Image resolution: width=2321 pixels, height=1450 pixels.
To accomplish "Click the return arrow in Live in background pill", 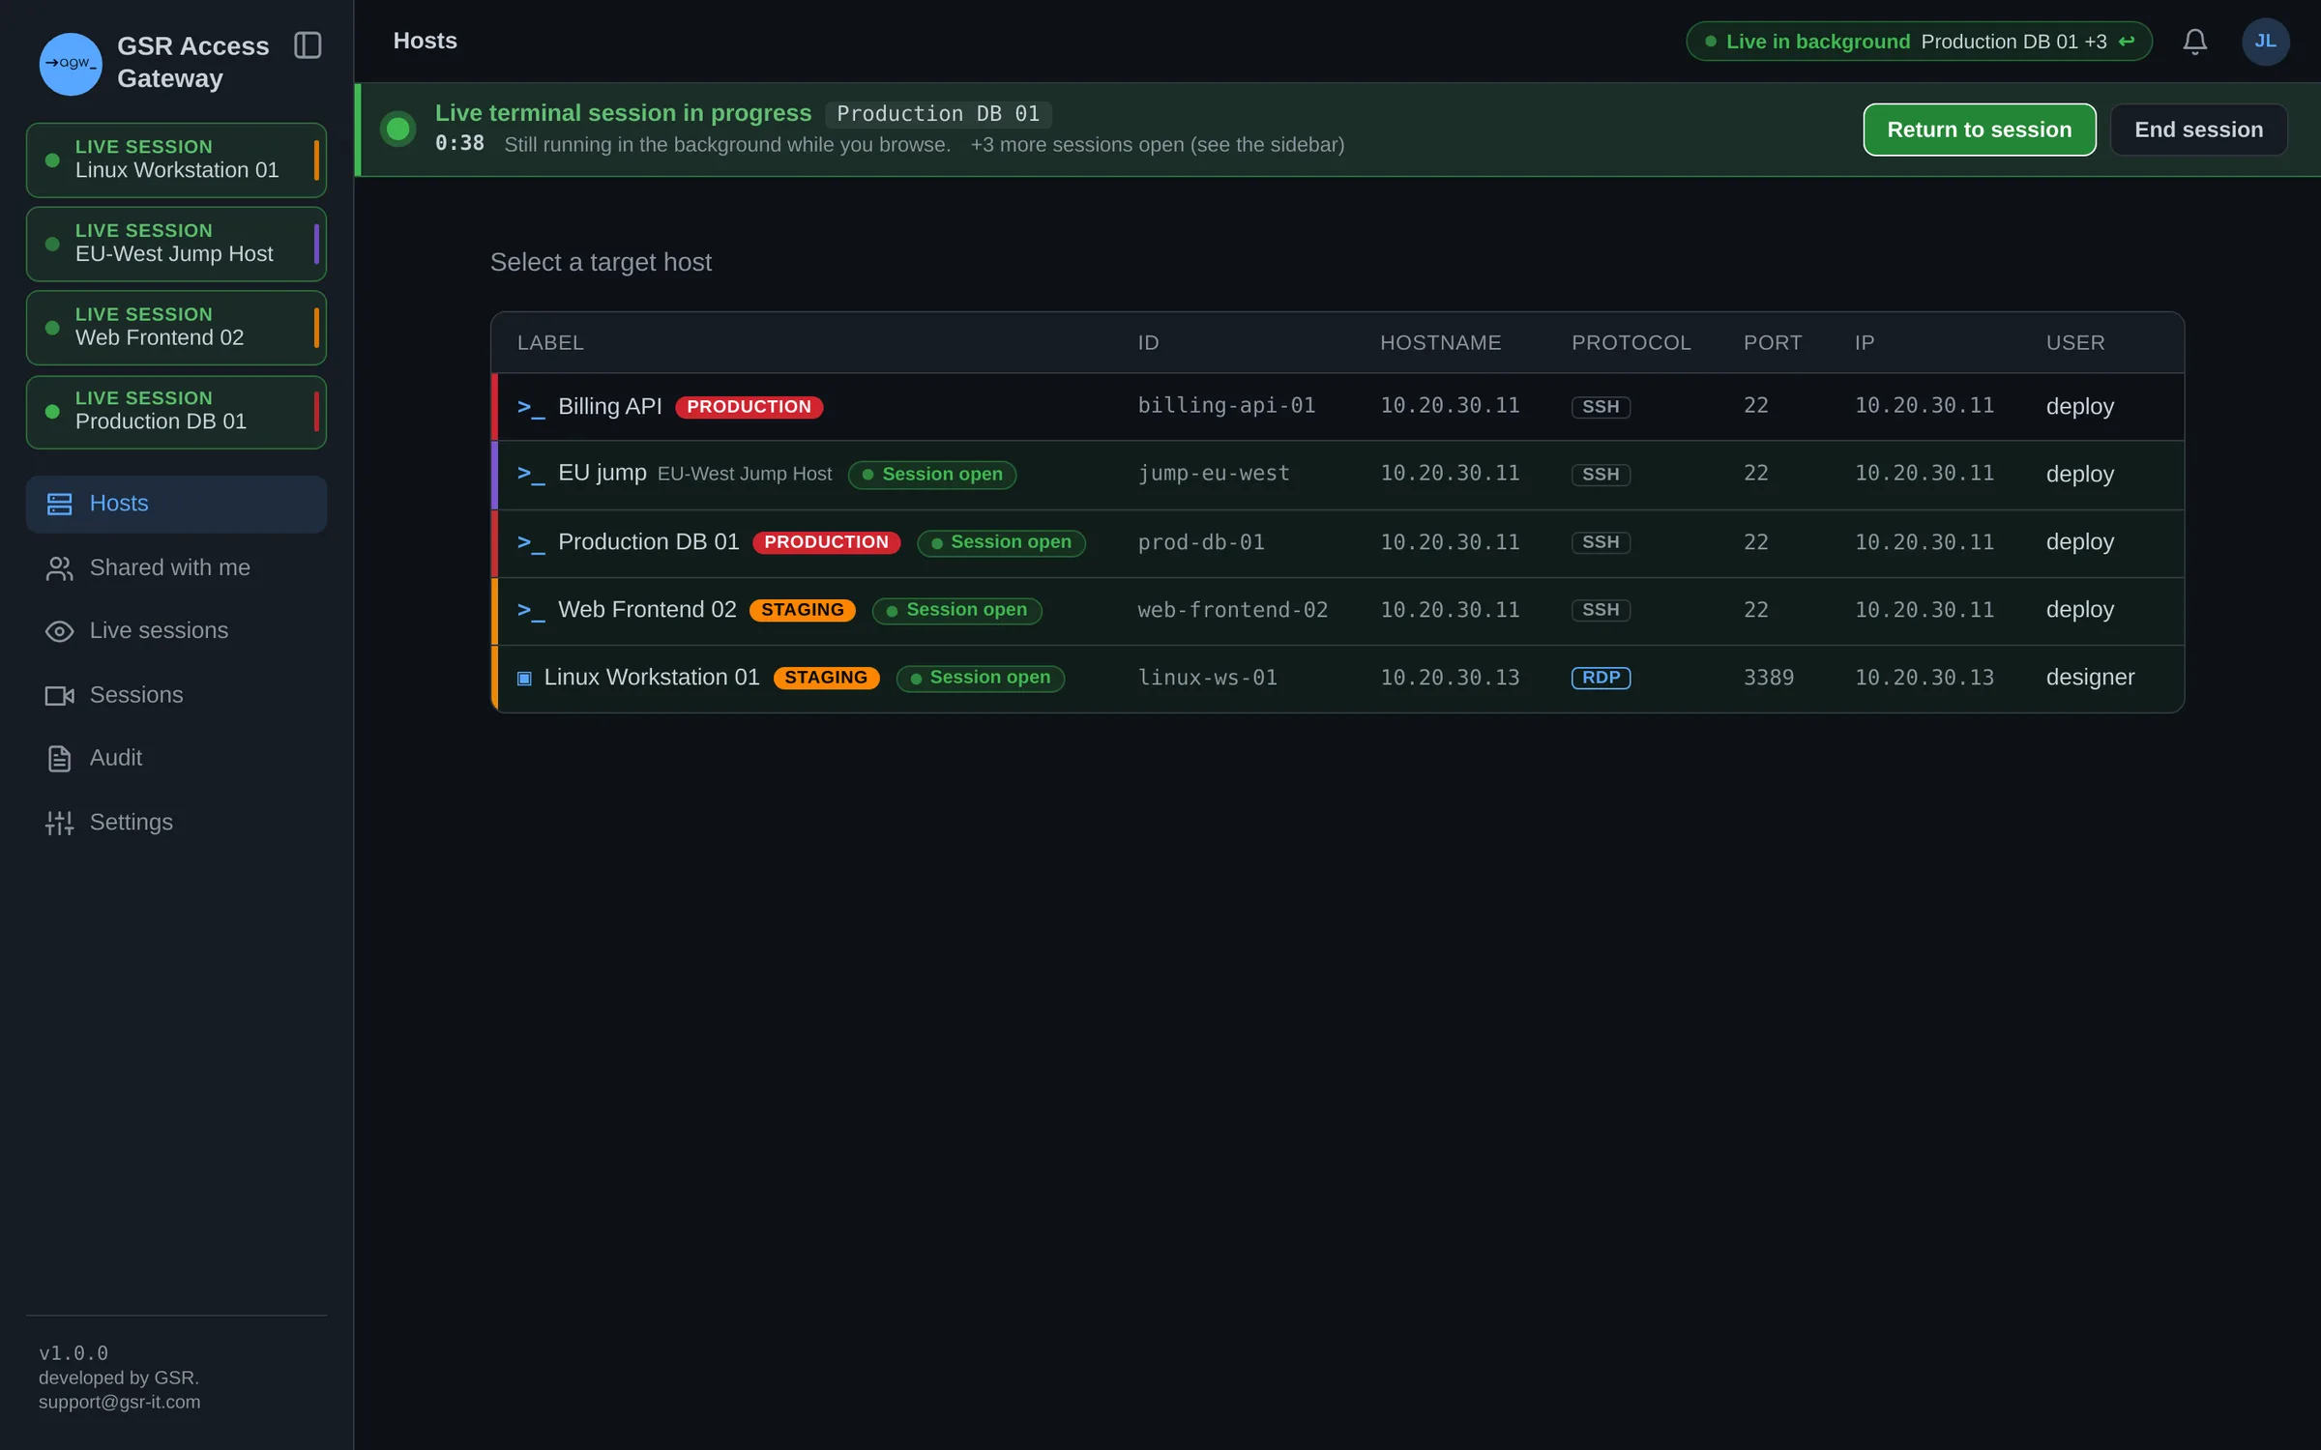I will [2126, 42].
